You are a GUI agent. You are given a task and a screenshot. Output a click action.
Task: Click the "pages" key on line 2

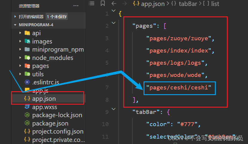144,26
